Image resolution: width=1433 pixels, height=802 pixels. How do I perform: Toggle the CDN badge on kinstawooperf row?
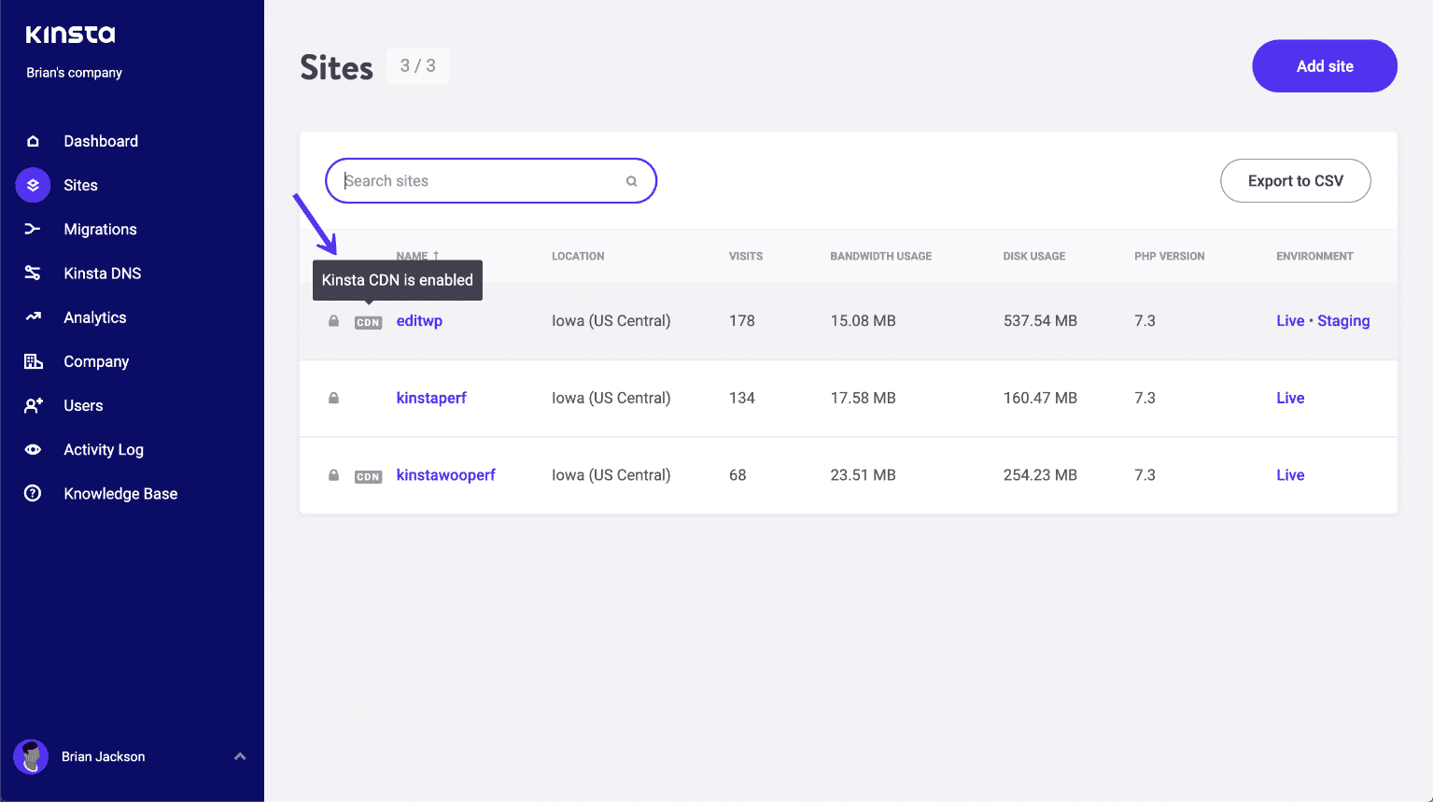pyautogui.click(x=368, y=475)
